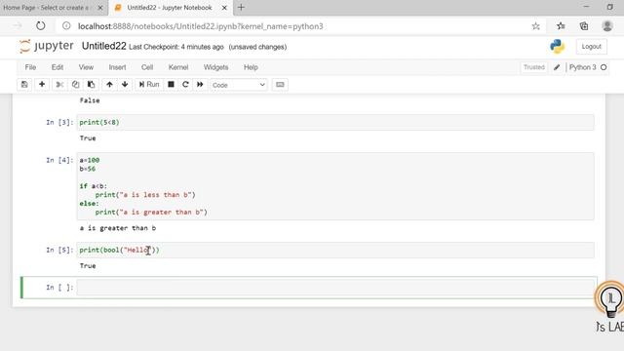624x351 pixels.
Task: Click the pencil edit mode indicator
Action: tap(557, 67)
